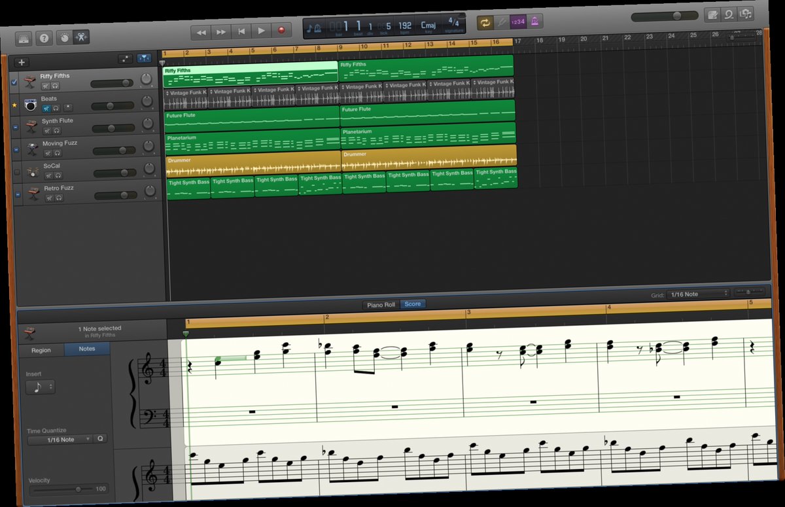Switch to the Piano Roll tab
Image resolution: width=785 pixels, height=507 pixels.
[x=381, y=305]
